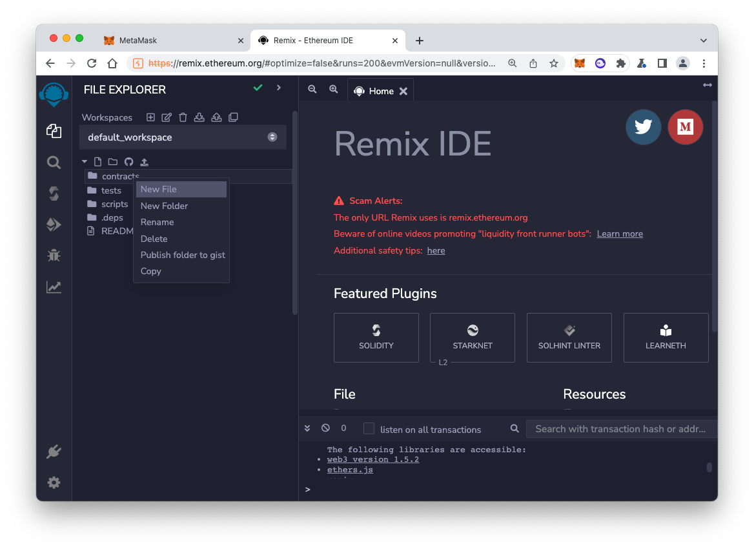Follow the Learn more link
The height and width of the screenshot is (549, 754).
tap(620, 234)
